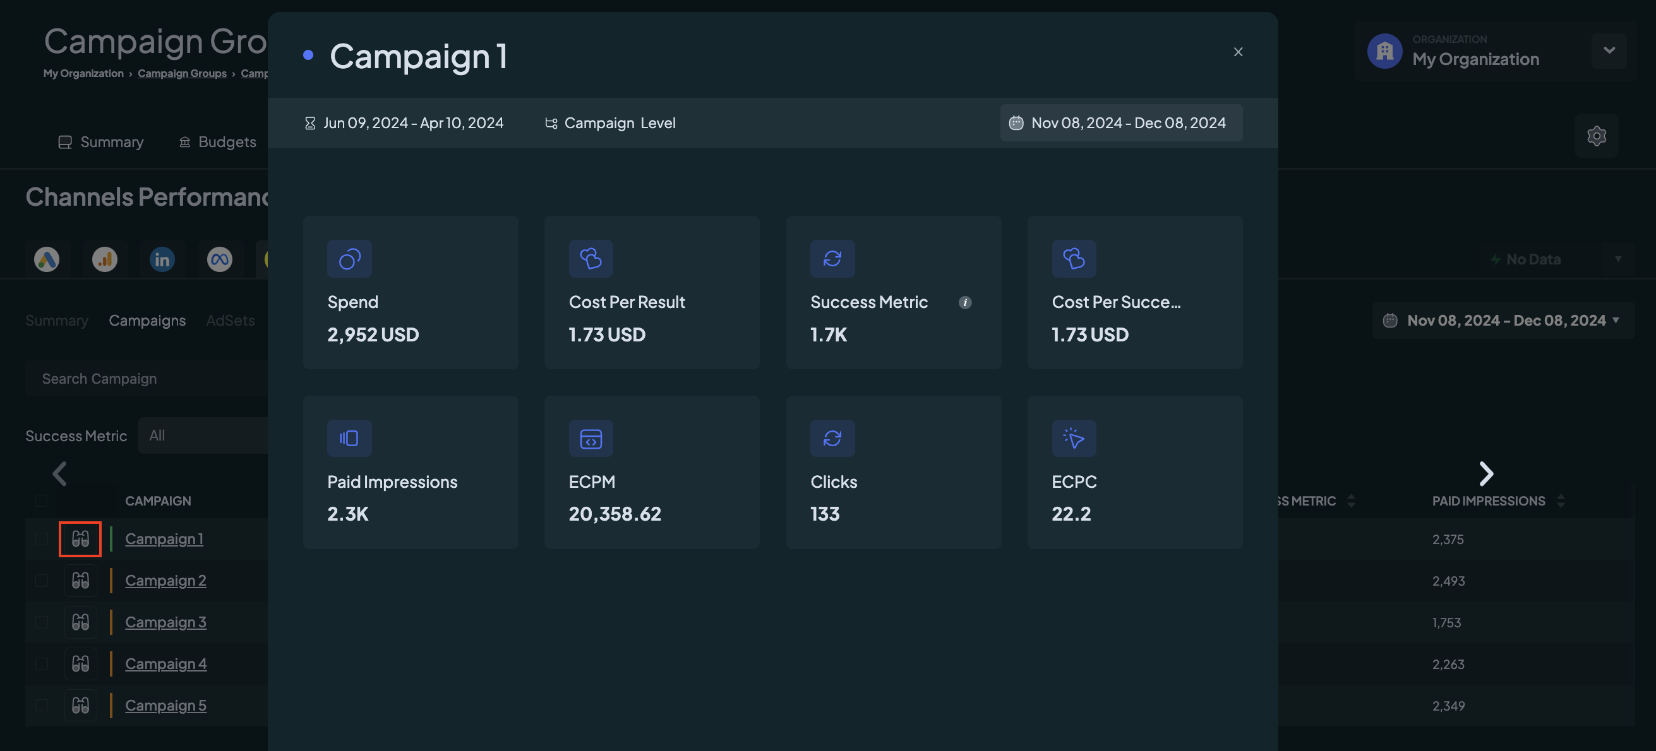The image size is (1656, 751).
Task: Select the Google Ads channel icon
Action: (47, 259)
